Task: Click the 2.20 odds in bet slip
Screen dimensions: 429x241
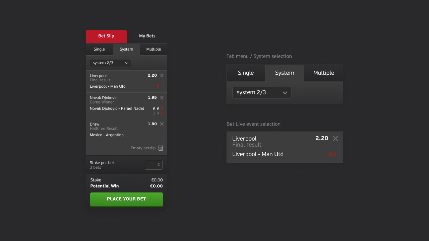Action: coord(152,76)
